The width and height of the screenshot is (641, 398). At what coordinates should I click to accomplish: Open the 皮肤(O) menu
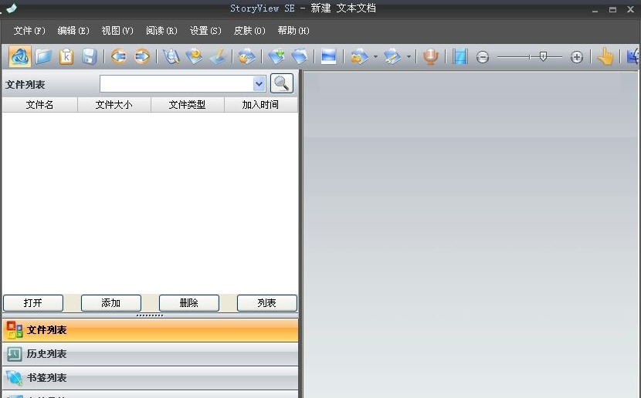[249, 31]
